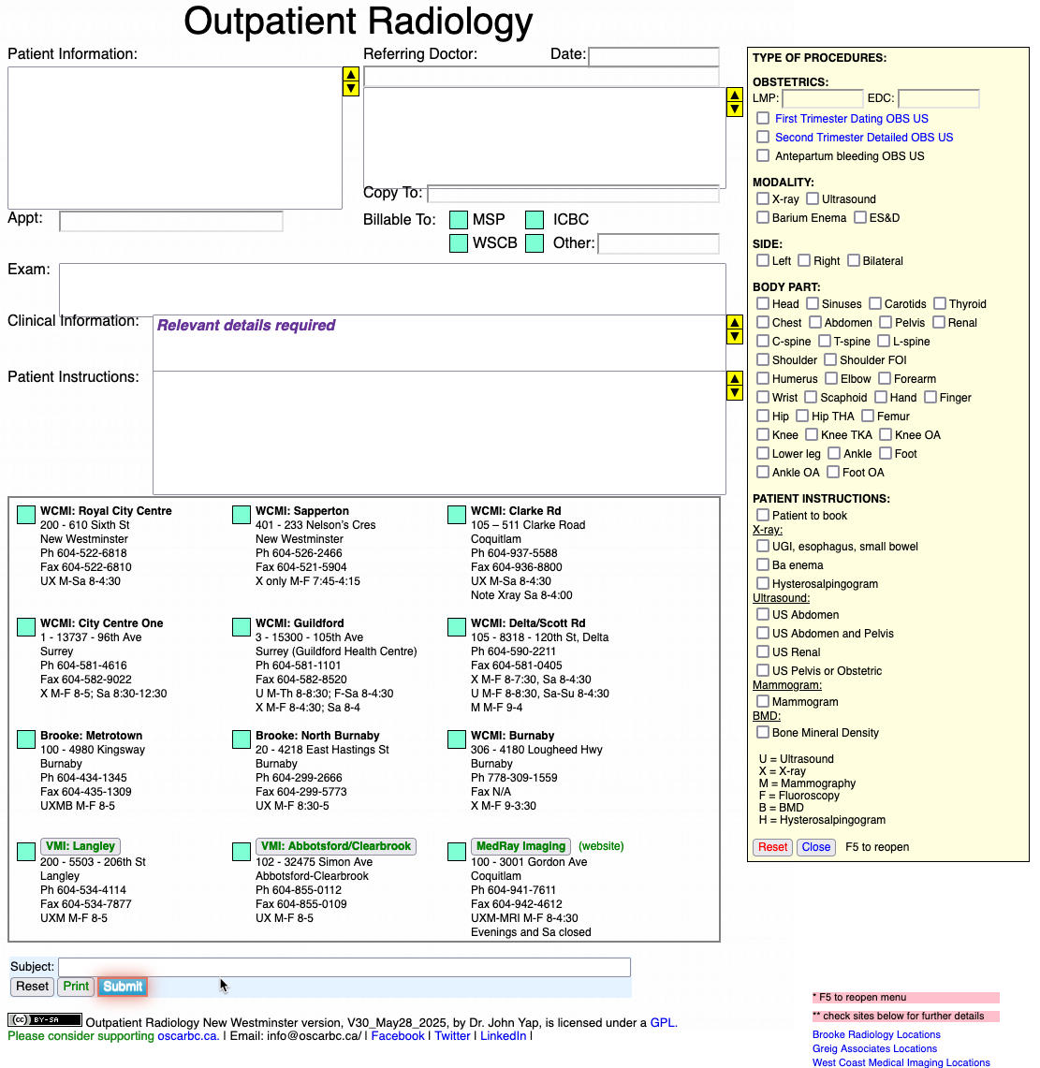Viewport: 1040px width, 1068px height.
Task: Open the Facebook link
Action: 398,1036
